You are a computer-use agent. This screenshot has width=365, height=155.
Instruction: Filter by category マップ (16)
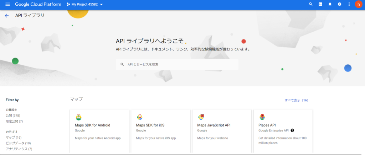14,137
